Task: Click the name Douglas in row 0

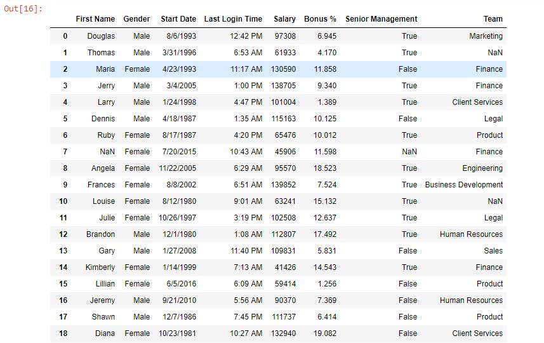Action: pyautogui.click(x=101, y=36)
